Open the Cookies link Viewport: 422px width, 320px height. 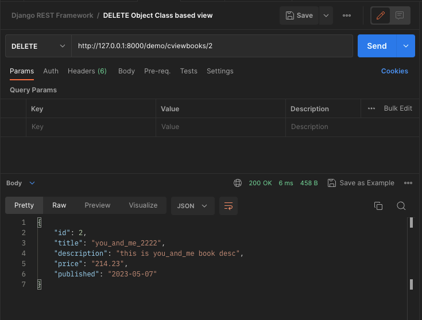(x=394, y=71)
